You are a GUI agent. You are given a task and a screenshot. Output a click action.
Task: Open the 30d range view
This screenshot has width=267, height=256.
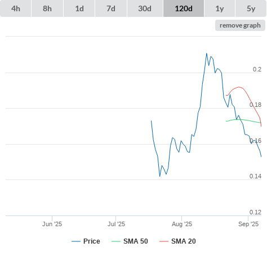145,8
